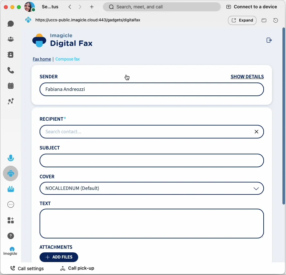Click the vertical scrollbar on the right
Image resolution: width=286 pixels, height=275 pixels.
click(x=284, y=116)
